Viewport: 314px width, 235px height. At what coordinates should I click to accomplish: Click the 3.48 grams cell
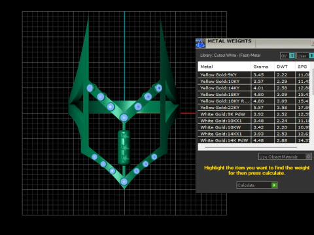262,121
